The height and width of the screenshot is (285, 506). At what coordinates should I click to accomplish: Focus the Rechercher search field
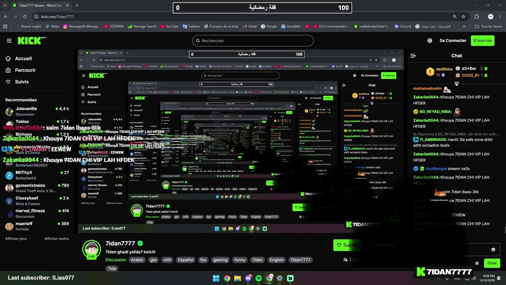pyautogui.click(x=253, y=41)
